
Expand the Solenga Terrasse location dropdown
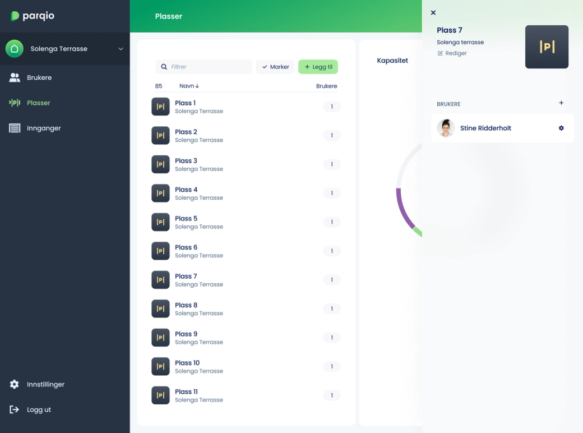point(121,49)
